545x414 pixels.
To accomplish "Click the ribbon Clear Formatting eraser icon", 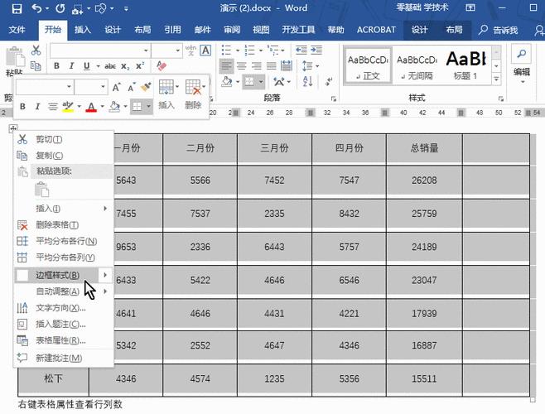I will [162, 65].
